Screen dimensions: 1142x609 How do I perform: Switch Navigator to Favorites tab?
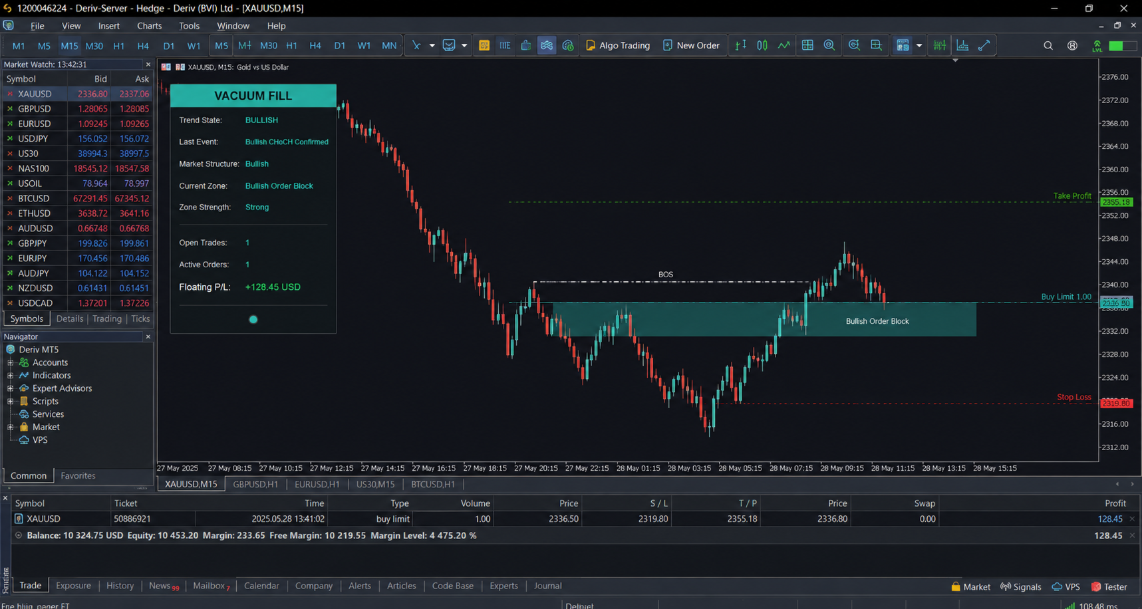[x=78, y=475]
